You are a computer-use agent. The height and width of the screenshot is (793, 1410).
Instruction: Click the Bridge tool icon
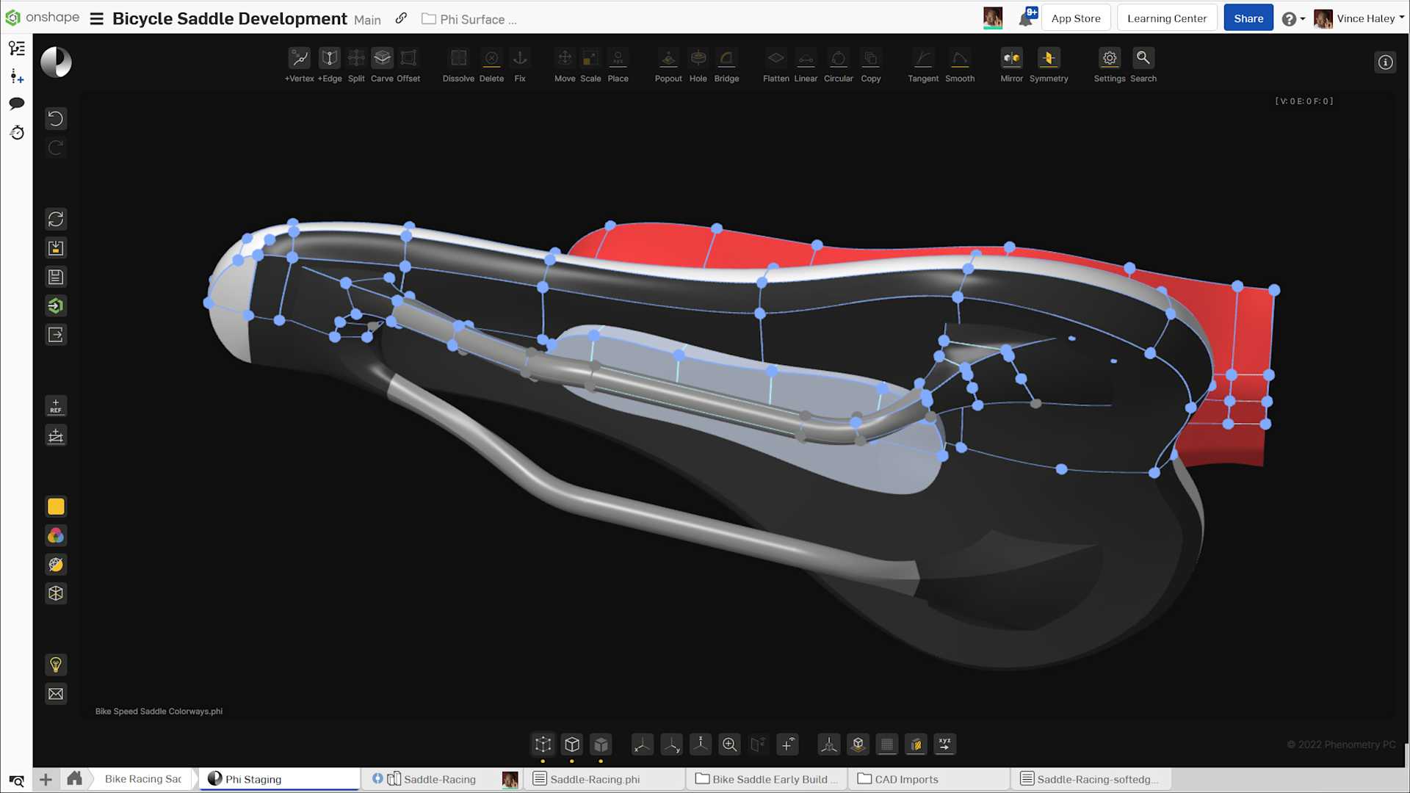pos(726,59)
